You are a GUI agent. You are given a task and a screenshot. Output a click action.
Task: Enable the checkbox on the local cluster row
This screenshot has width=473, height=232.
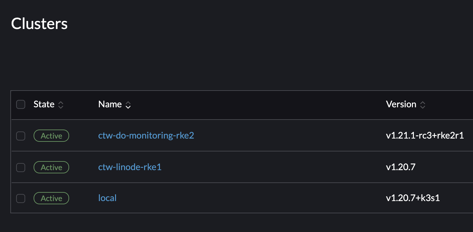(x=20, y=198)
